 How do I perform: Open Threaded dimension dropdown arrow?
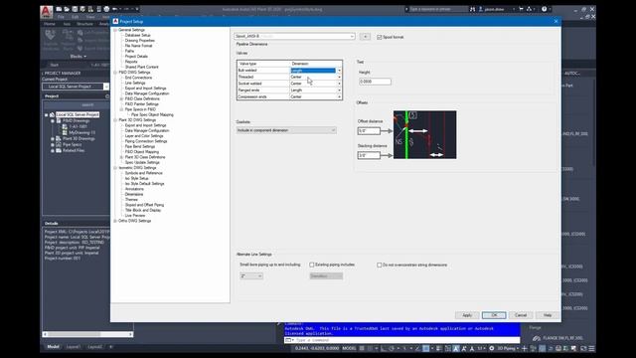339,77
